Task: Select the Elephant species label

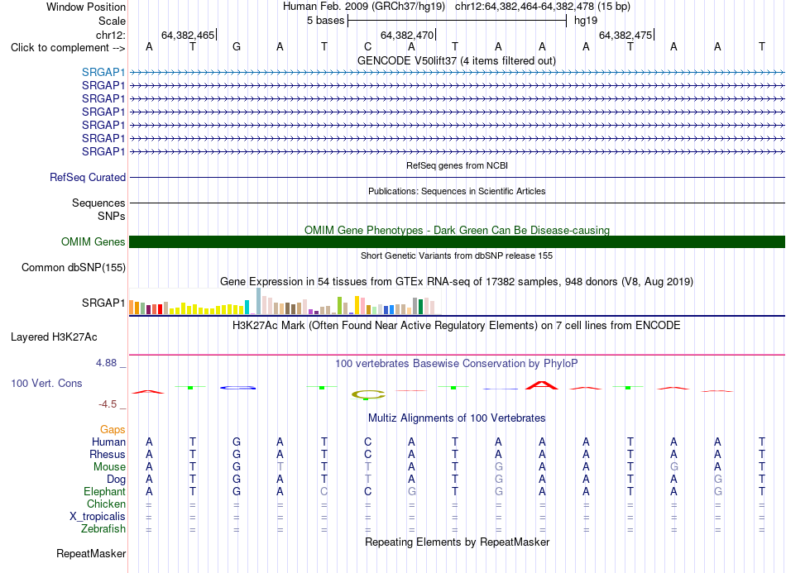Action: click(x=104, y=491)
